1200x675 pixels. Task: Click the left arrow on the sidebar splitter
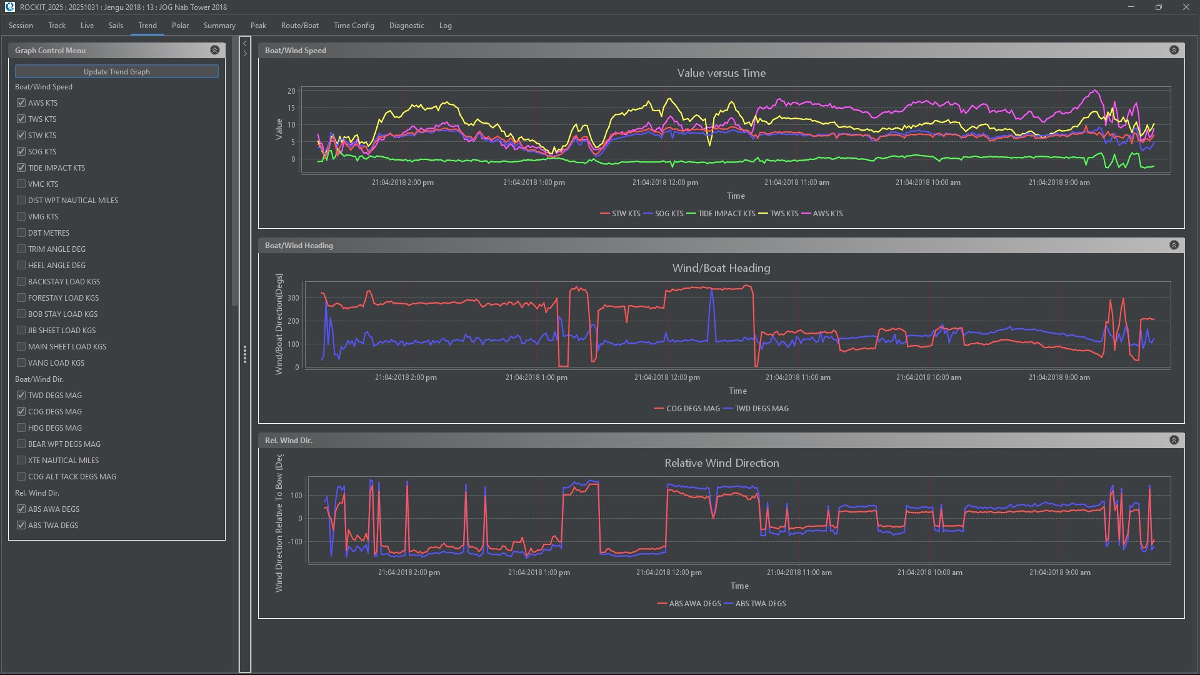[245, 44]
